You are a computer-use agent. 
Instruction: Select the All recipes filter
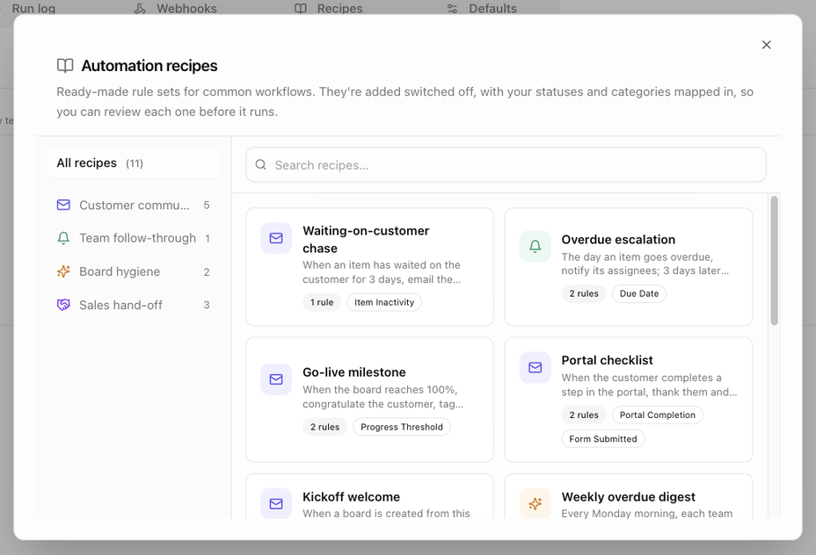point(134,163)
